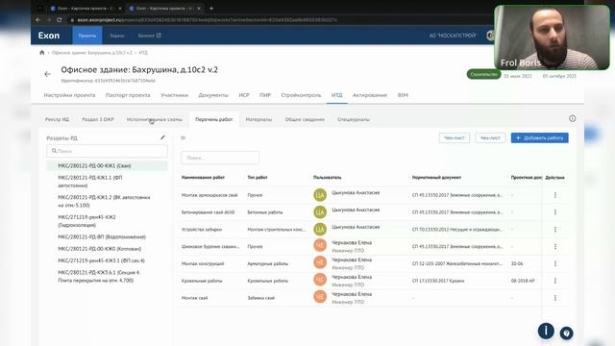This screenshot has height=346, width=615.
Task: Open the Проекты header menu
Action: click(87, 36)
